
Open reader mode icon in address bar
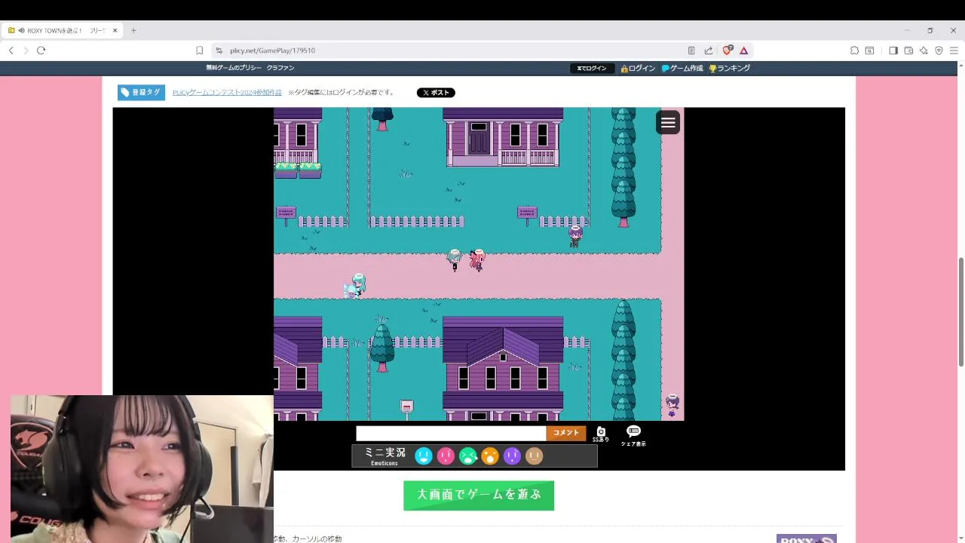tap(691, 51)
